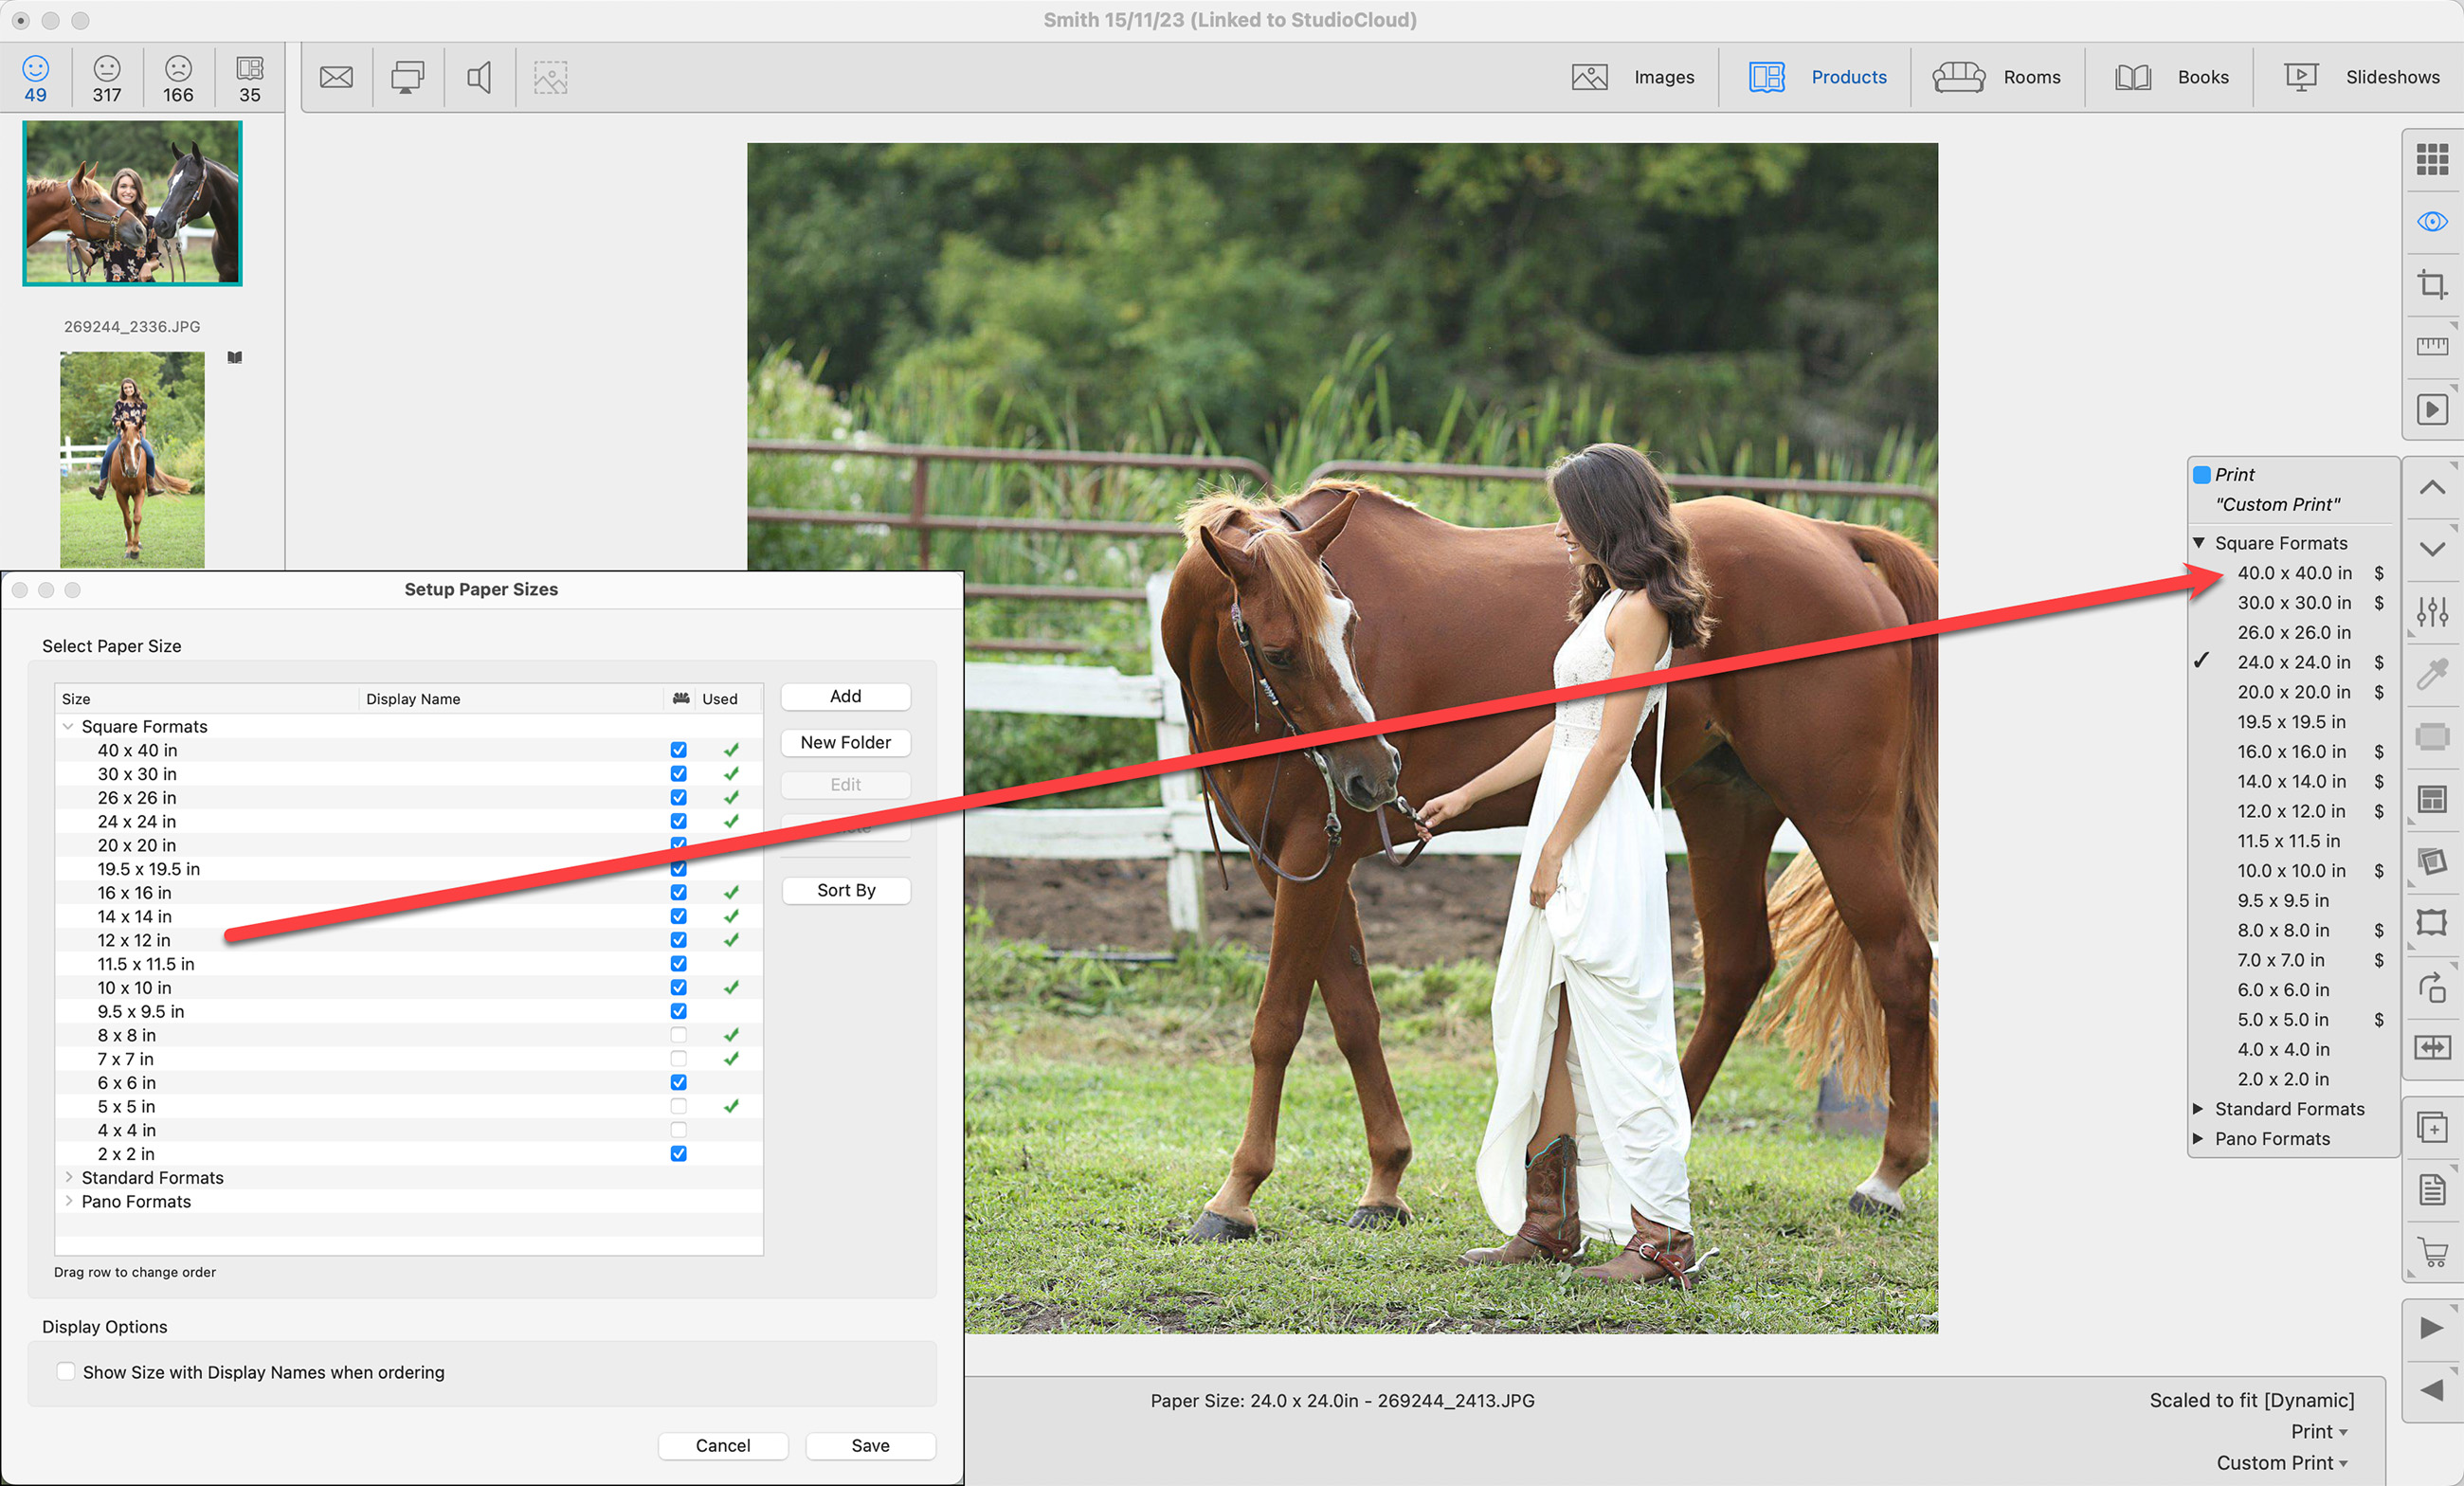Show the 166 rejected sad-face images

coord(178,78)
